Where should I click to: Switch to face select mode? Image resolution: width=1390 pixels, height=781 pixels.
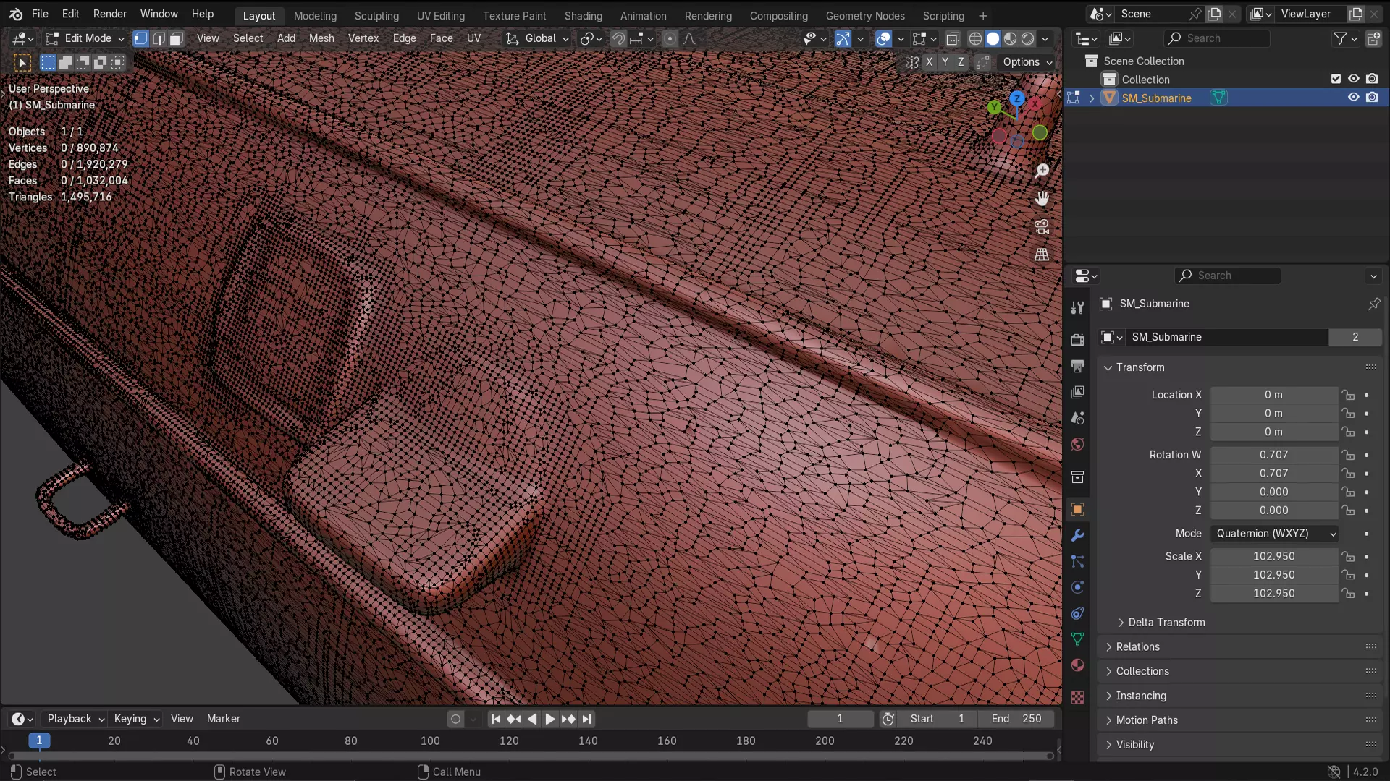[176, 38]
